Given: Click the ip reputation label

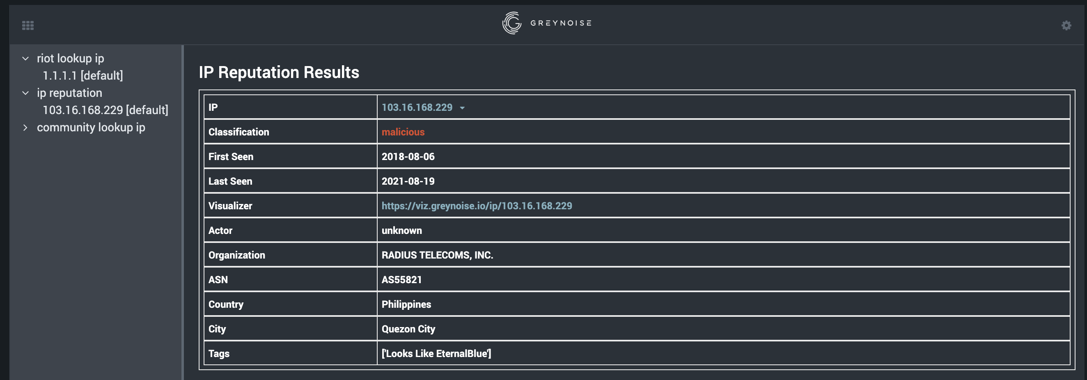Looking at the screenshot, I should (70, 93).
